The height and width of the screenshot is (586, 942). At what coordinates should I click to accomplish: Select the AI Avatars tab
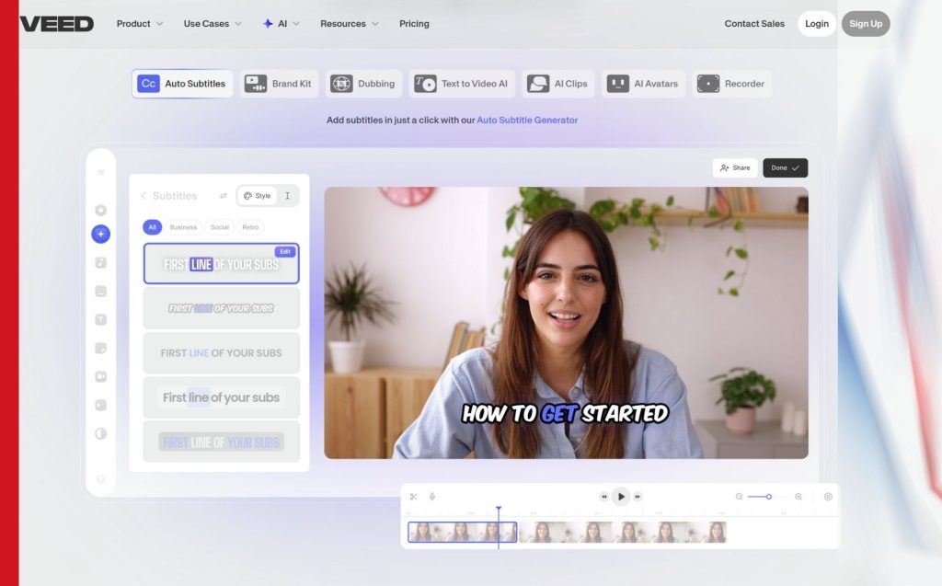point(643,84)
